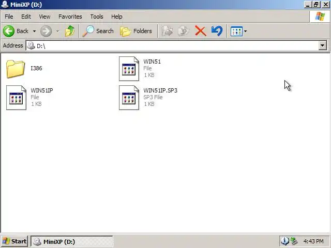Minimize the MiniXP window
This screenshot has height=248, width=331.
click(x=308, y=5)
